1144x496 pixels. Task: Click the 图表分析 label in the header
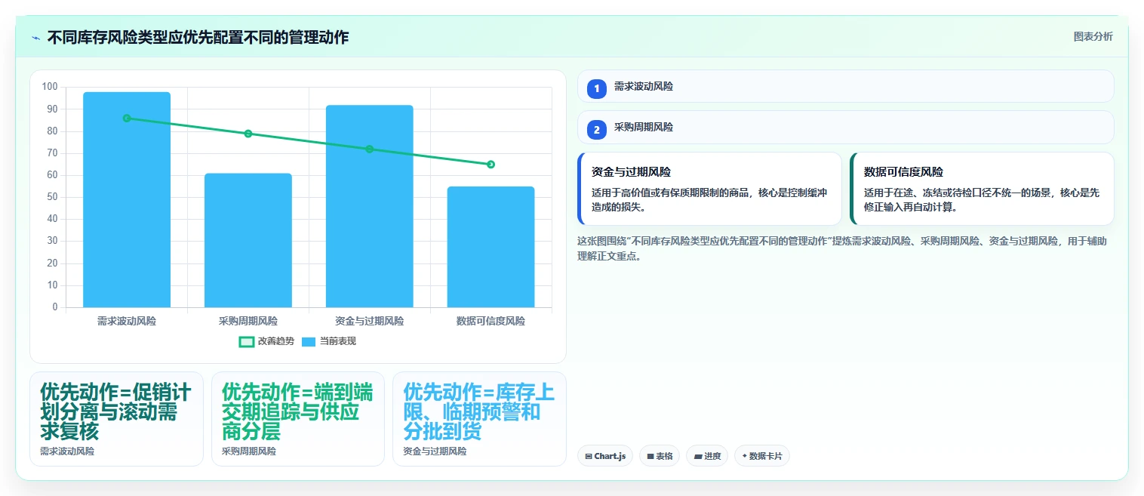pos(1093,36)
